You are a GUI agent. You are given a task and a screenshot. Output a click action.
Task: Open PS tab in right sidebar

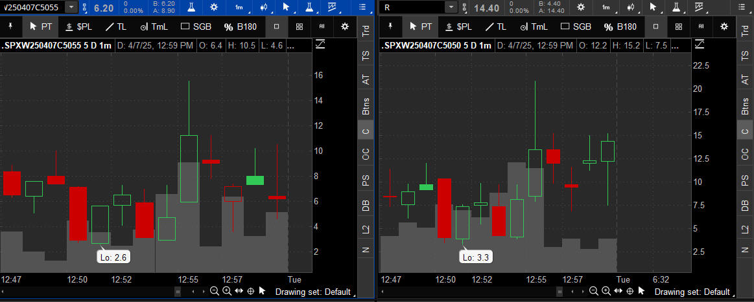tap(745, 180)
